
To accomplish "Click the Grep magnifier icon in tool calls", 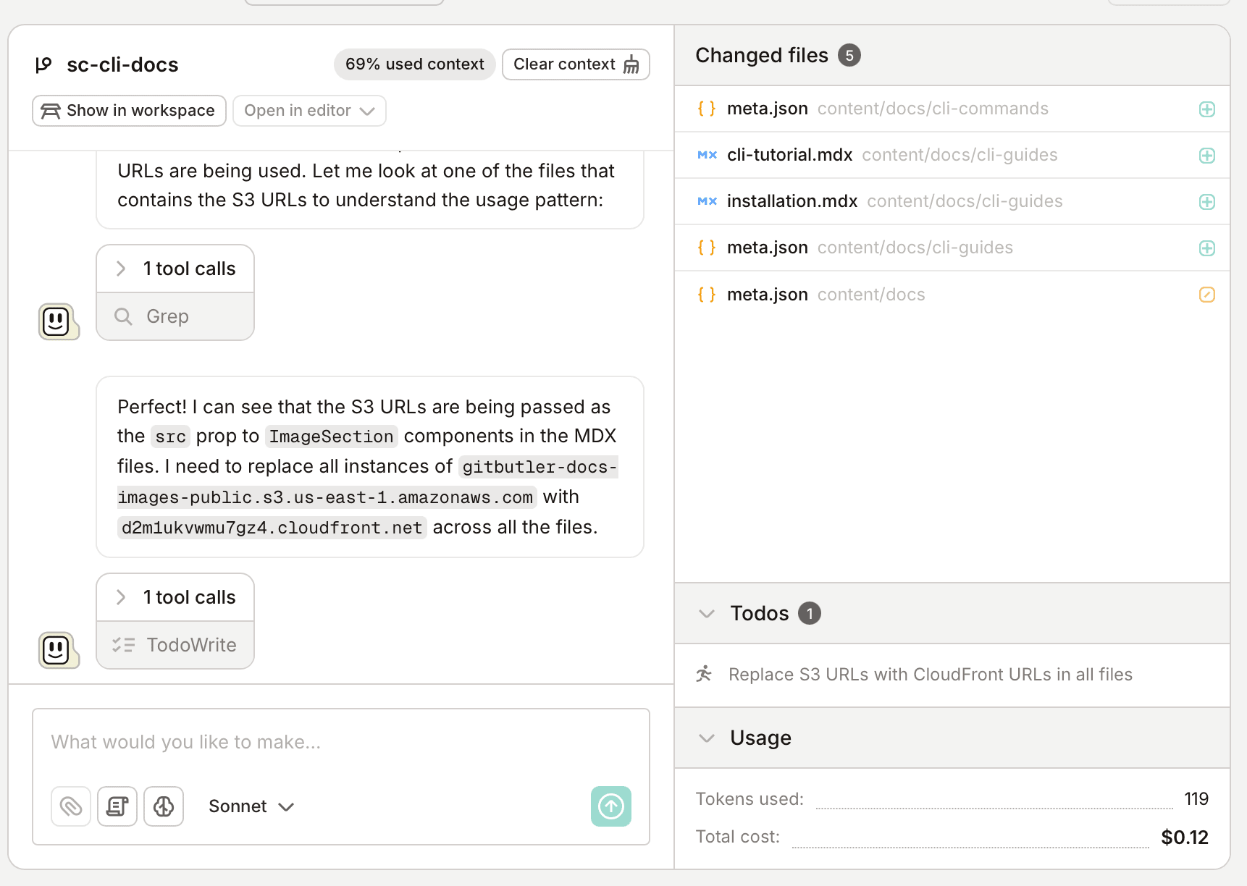I will click(123, 316).
